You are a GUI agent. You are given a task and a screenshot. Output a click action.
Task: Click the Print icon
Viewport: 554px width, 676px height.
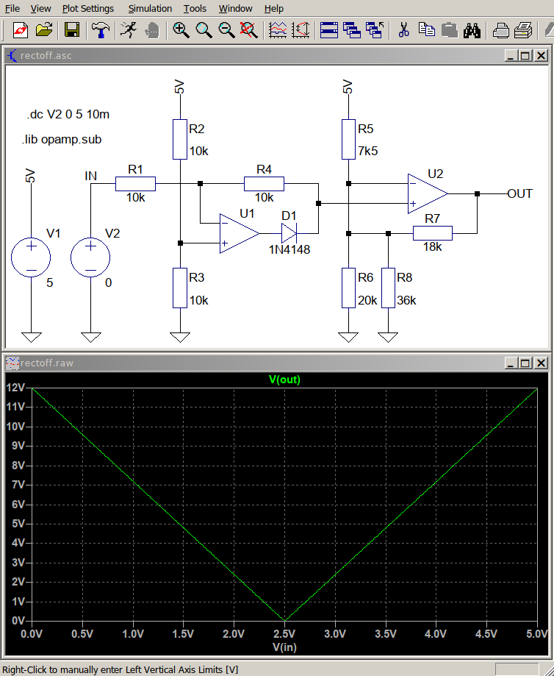(523, 30)
